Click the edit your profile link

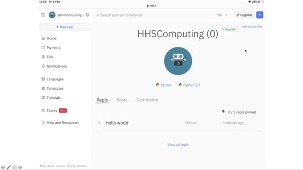point(252,26)
